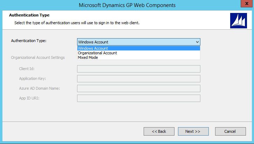Open the Authentication Type combo box
Screen dimensions: 254x144
coord(139,42)
